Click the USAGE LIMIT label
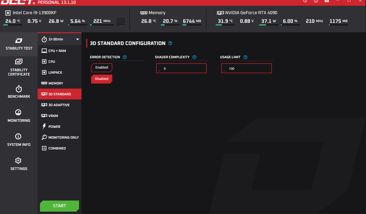 click(x=230, y=57)
